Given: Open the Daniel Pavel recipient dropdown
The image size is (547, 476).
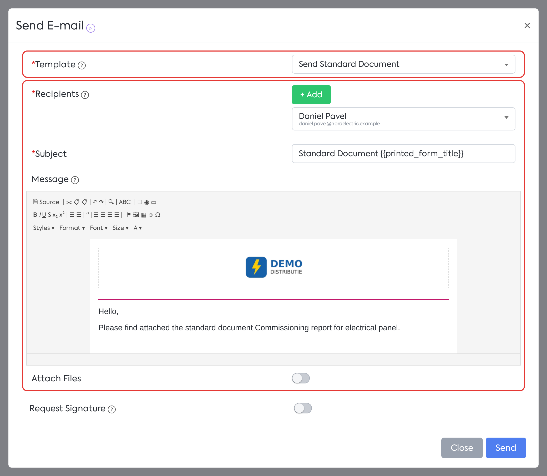Looking at the screenshot, I should point(403,119).
